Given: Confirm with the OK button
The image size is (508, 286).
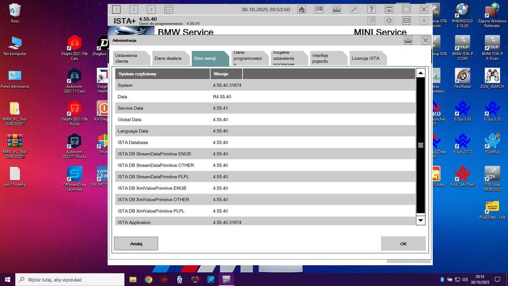Looking at the screenshot, I should coord(403,243).
